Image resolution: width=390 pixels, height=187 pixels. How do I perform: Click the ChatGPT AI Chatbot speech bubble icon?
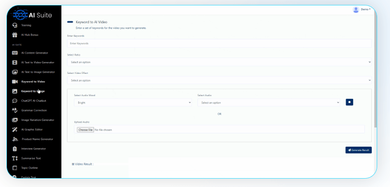[15, 101]
